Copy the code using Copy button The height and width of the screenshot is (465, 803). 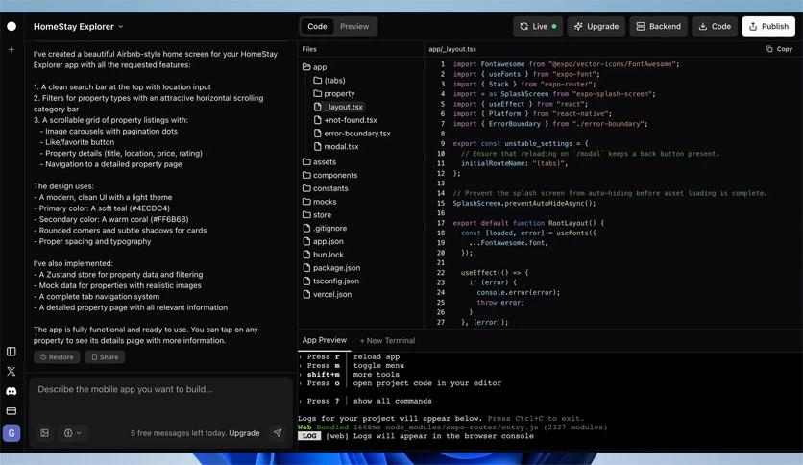click(x=779, y=49)
